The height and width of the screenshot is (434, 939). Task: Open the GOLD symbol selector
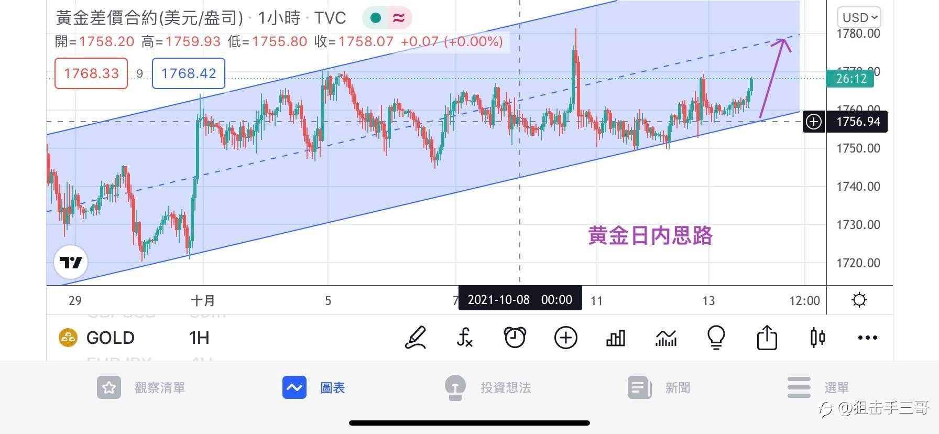coord(97,338)
